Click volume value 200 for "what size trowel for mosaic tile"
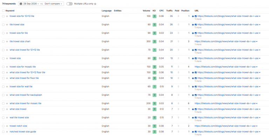 [149, 103]
